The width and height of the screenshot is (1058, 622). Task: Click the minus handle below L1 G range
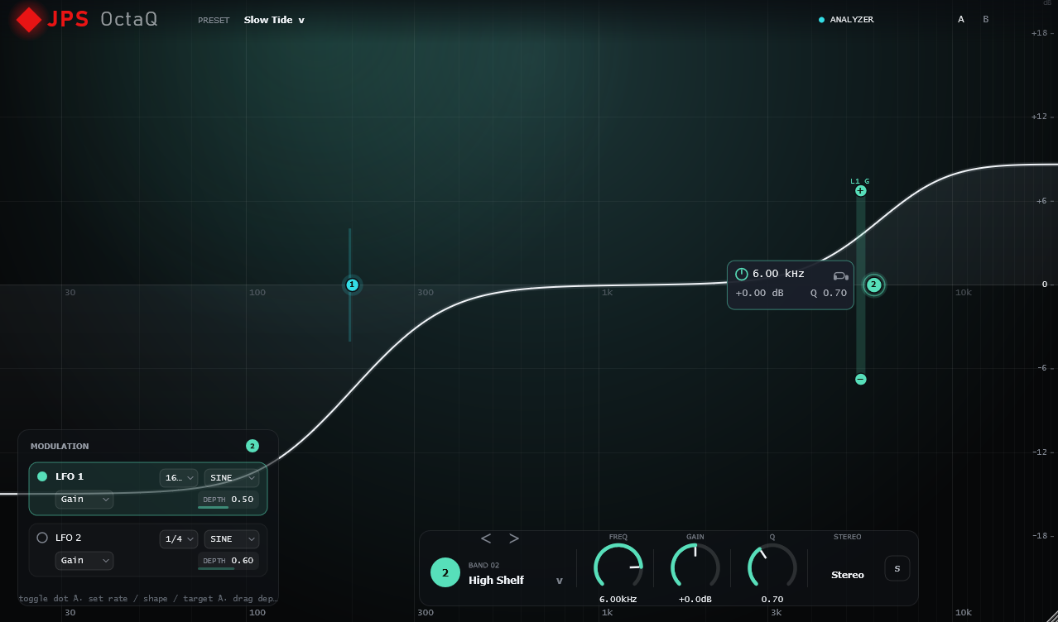pyautogui.click(x=860, y=379)
